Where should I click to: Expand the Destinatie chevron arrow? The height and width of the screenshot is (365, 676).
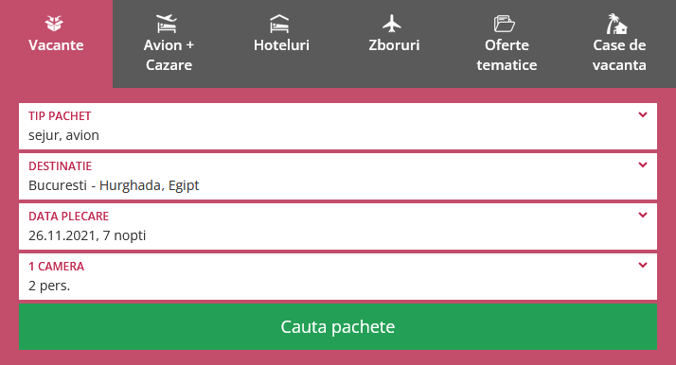[643, 165]
